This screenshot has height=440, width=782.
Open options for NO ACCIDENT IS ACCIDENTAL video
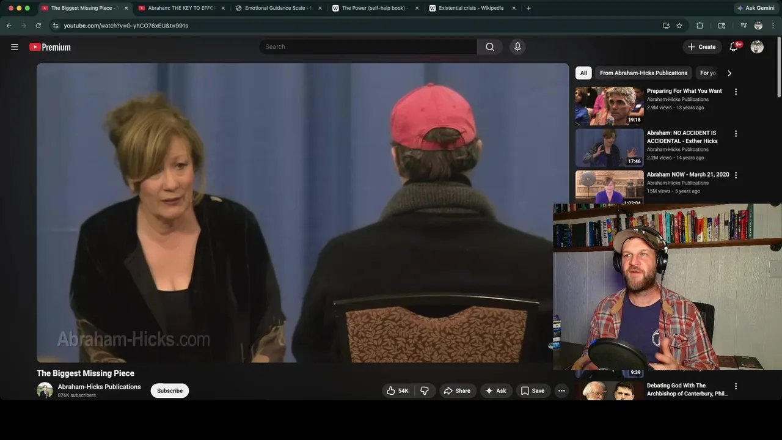736,133
